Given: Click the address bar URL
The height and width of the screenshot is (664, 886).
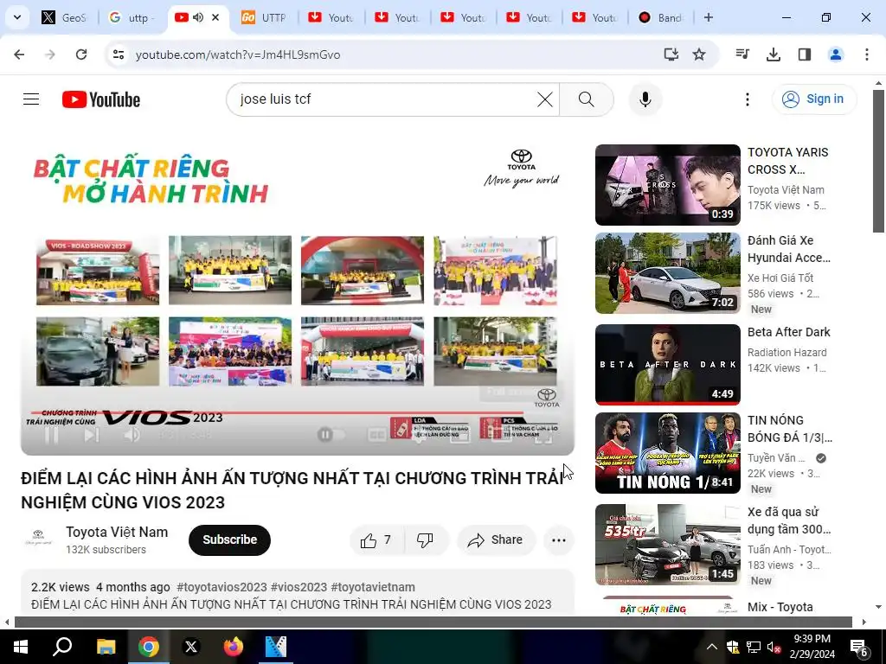Looking at the screenshot, I should point(238,54).
